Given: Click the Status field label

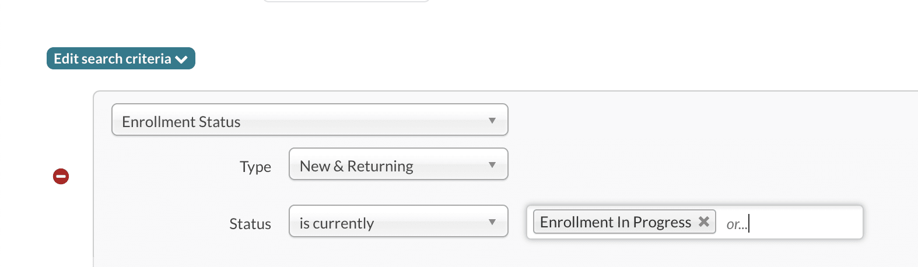Looking at the screenshot, I should [250, 224].
